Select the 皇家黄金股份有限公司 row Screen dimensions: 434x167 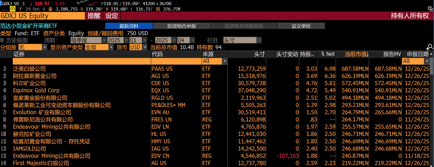coord(215,98)
